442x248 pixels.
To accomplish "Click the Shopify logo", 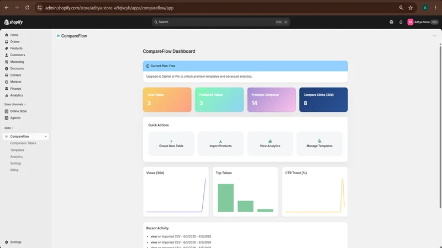I will tap(13, 22).
